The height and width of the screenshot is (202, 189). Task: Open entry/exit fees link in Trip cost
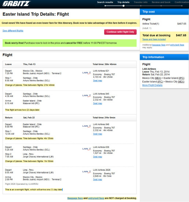(177, 45)
